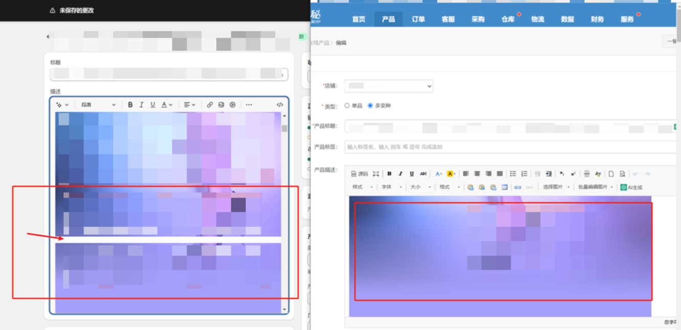Screen dimensions: 681x330
Task: Open HTML code view in left editor
Action: click(280, 105)
